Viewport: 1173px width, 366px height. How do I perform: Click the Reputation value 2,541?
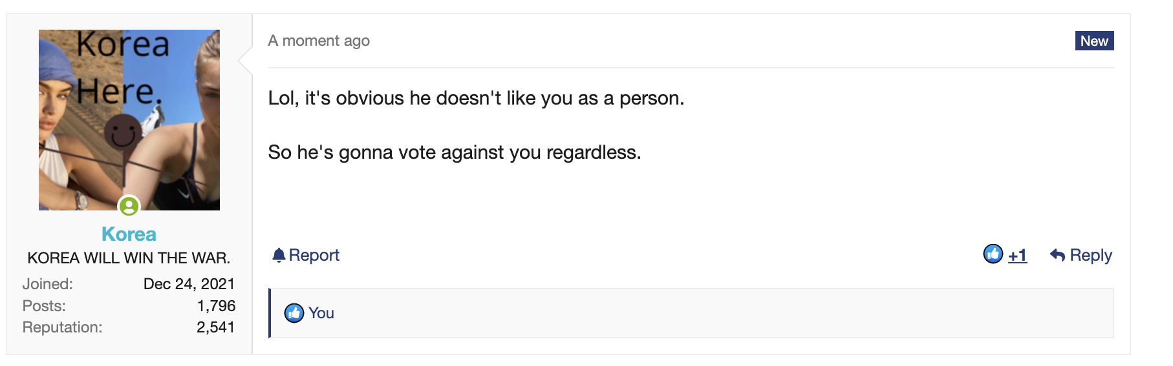tap(216, 327)
